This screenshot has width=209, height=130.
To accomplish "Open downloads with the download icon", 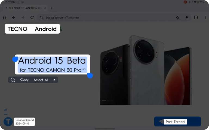I will click(187, 17).
